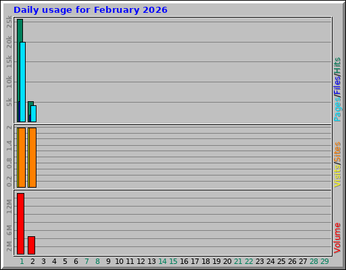346x270 pixels.
Task: Click the orange Sites bar for day 2
Action: [x=32, y=157]
